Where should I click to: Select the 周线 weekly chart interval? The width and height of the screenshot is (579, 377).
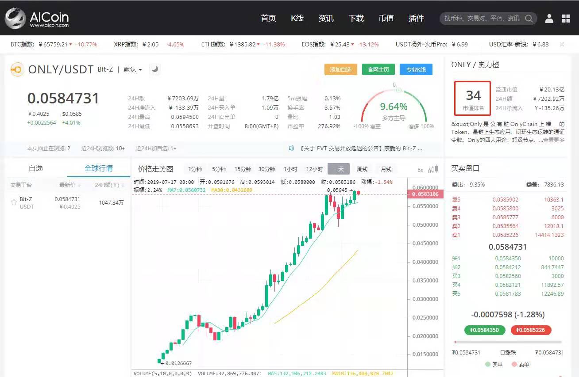(362, 169)
